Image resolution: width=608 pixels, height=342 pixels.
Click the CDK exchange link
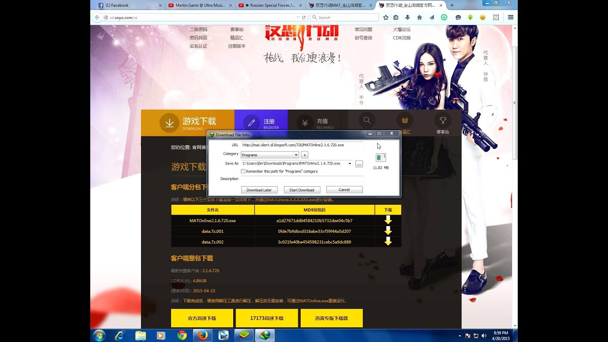[x=401, y=38]
